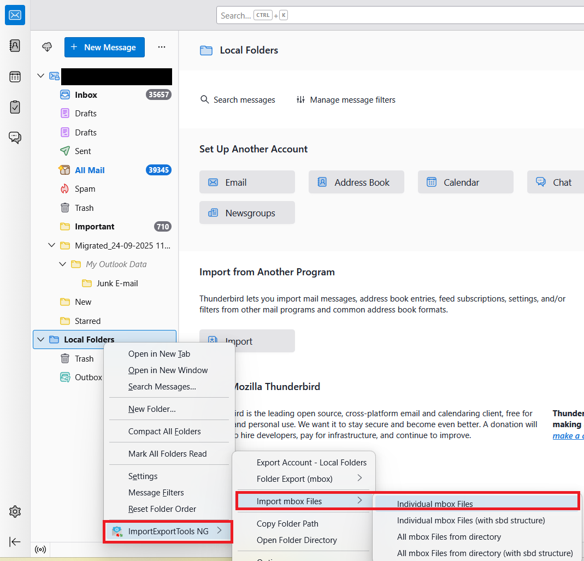The width and height of the screenshot is (584, 561).
Task: Click the Sent paper-plane icon
Action: tap(65, 151)
